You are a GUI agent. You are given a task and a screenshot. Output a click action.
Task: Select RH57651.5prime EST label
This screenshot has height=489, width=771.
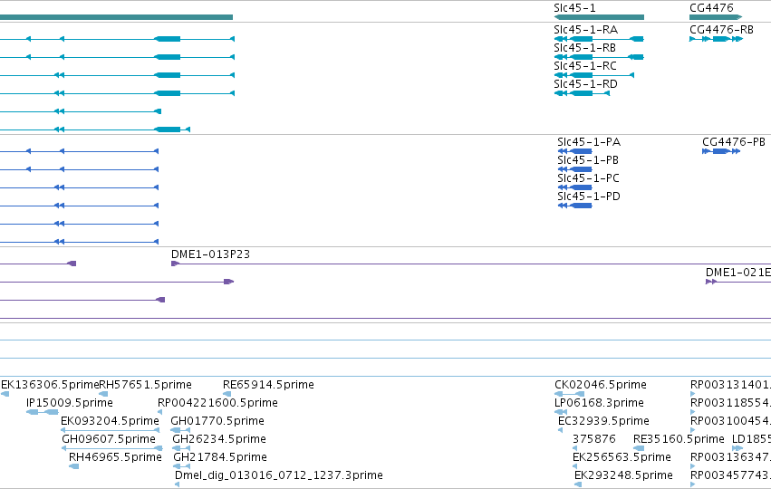(x=146, y=385)
